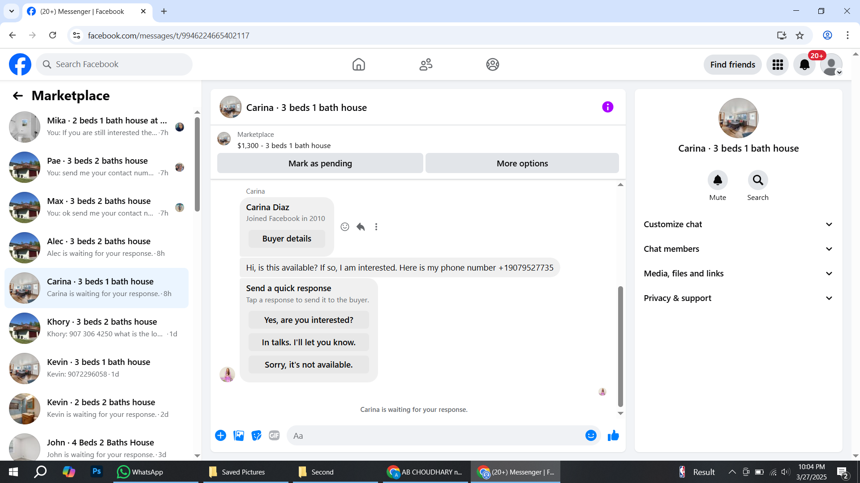
Task: Reply to Carina's message using arrow icon
Action: pyautogui.click(x=361, y=227)
